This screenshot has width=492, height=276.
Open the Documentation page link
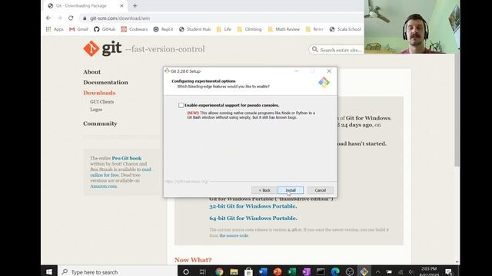click(105, 82)
